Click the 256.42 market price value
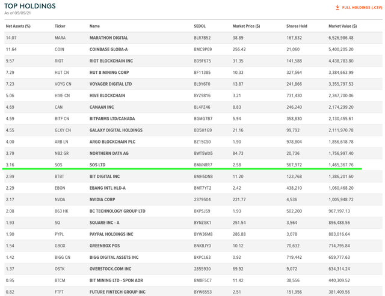The width and height of the screenshot is (385, 296). click(239, 49)
